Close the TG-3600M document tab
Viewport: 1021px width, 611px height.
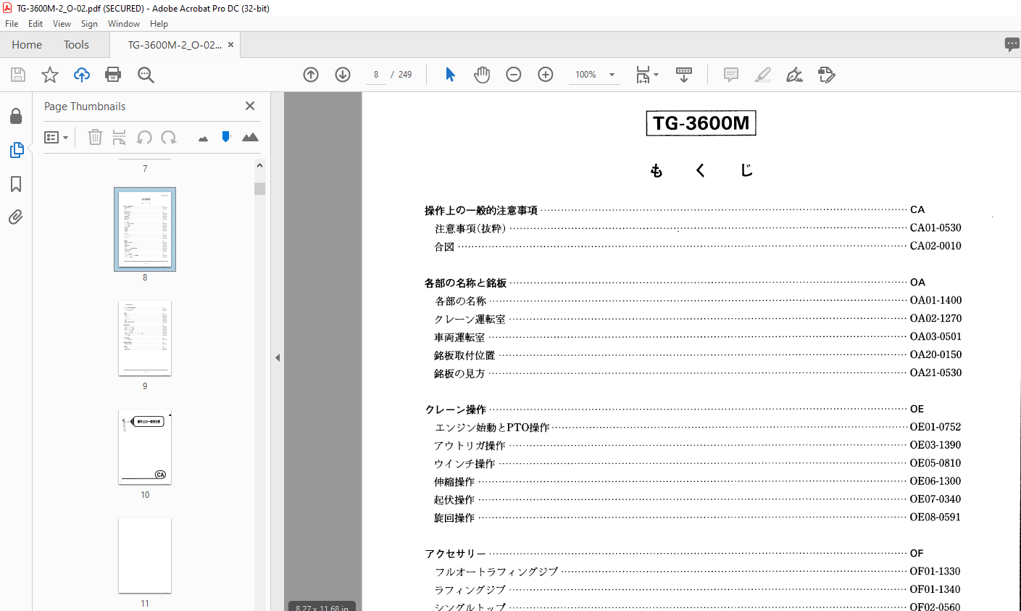pos(231,44)
